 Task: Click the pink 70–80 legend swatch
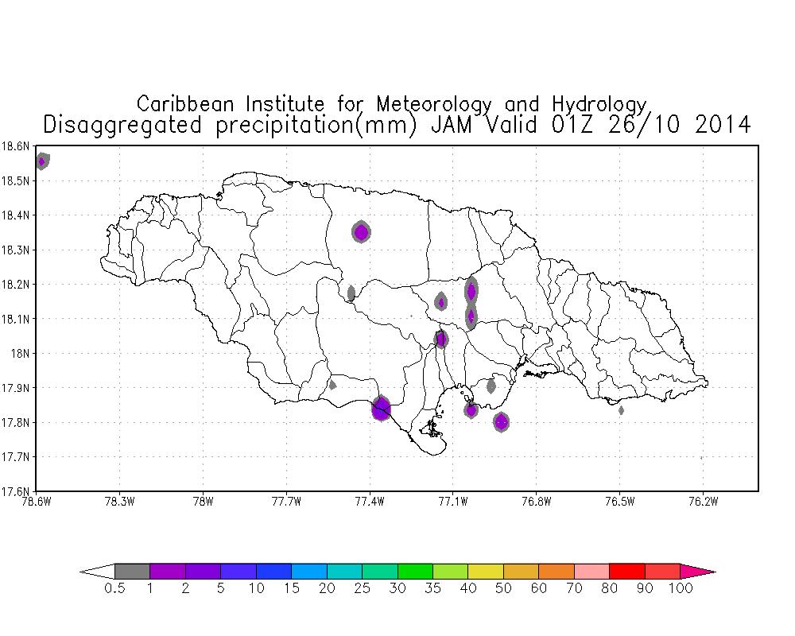tap(591, 571)
